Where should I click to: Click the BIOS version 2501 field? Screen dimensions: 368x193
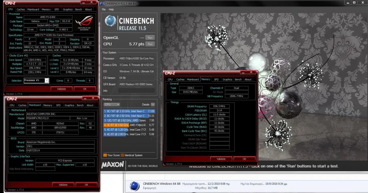tap(60, 146)
